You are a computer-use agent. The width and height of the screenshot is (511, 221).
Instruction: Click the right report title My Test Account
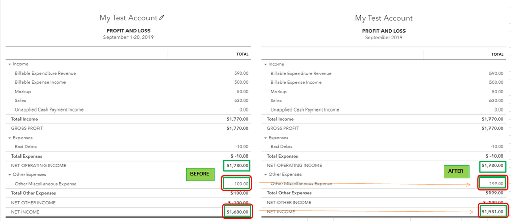tap(384, 18)
